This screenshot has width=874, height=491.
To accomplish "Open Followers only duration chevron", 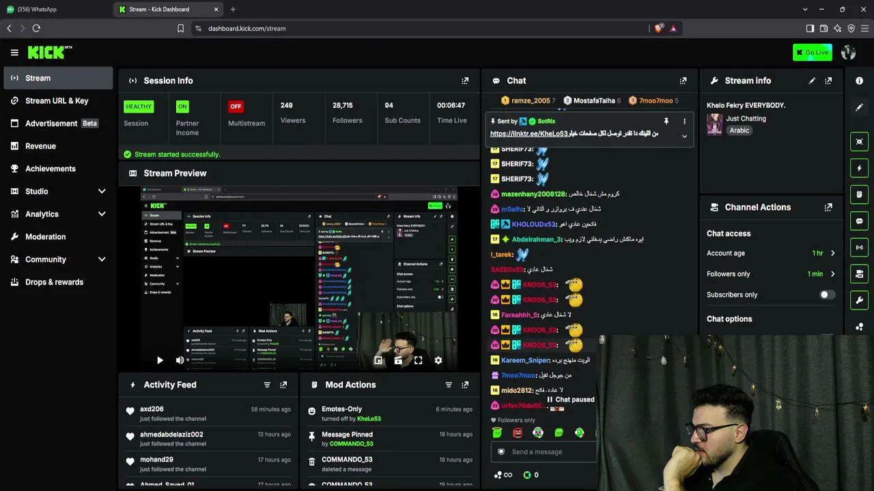I will coord(832,274).
